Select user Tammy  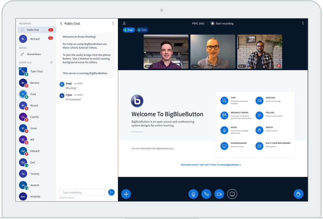tap(35, 173)
